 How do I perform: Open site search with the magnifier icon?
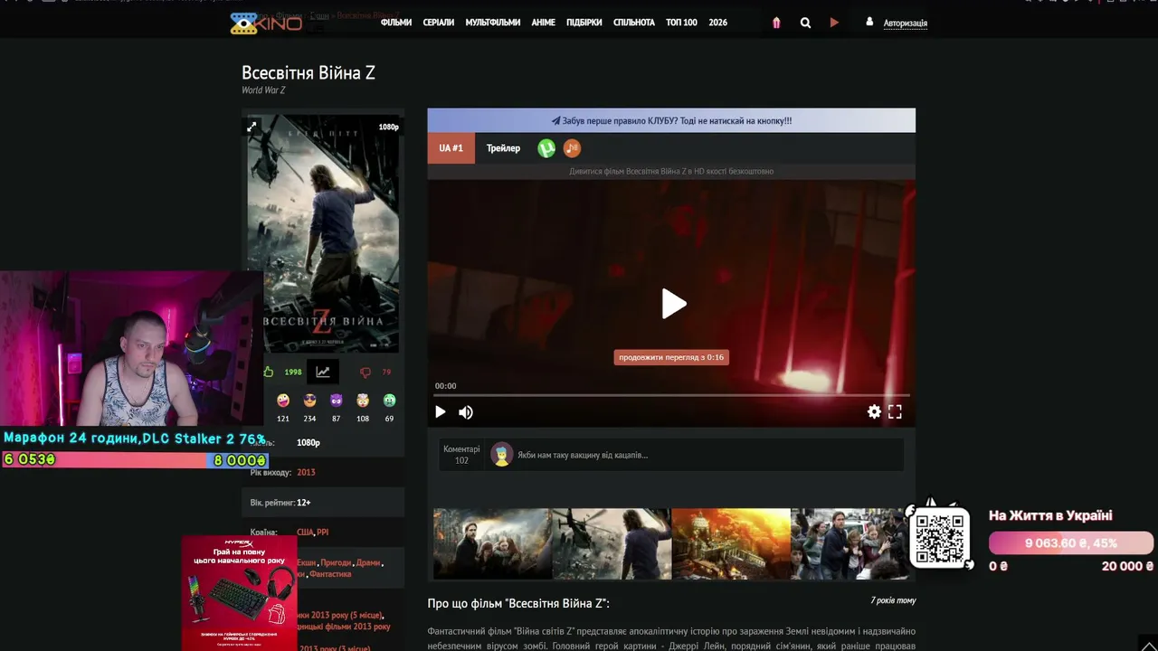coord(805,23)
